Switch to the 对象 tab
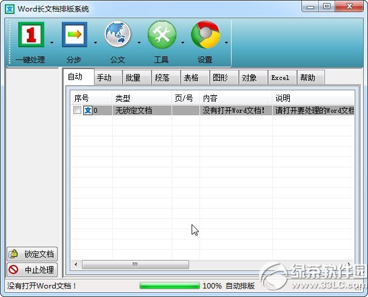Image resolution: width=368 pixels, height=297 pixels. (x=253, y=78)
